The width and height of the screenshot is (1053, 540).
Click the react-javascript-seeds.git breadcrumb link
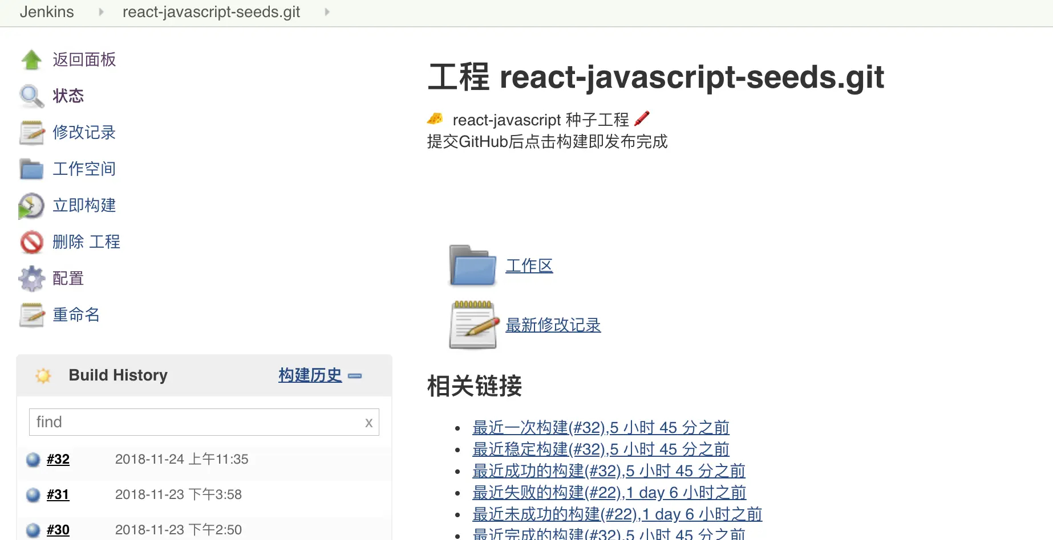click(x=211, y=12)
